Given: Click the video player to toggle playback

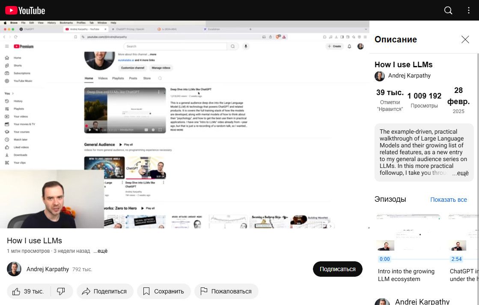Looking at the screenshot, I should [x=184, y=124].
